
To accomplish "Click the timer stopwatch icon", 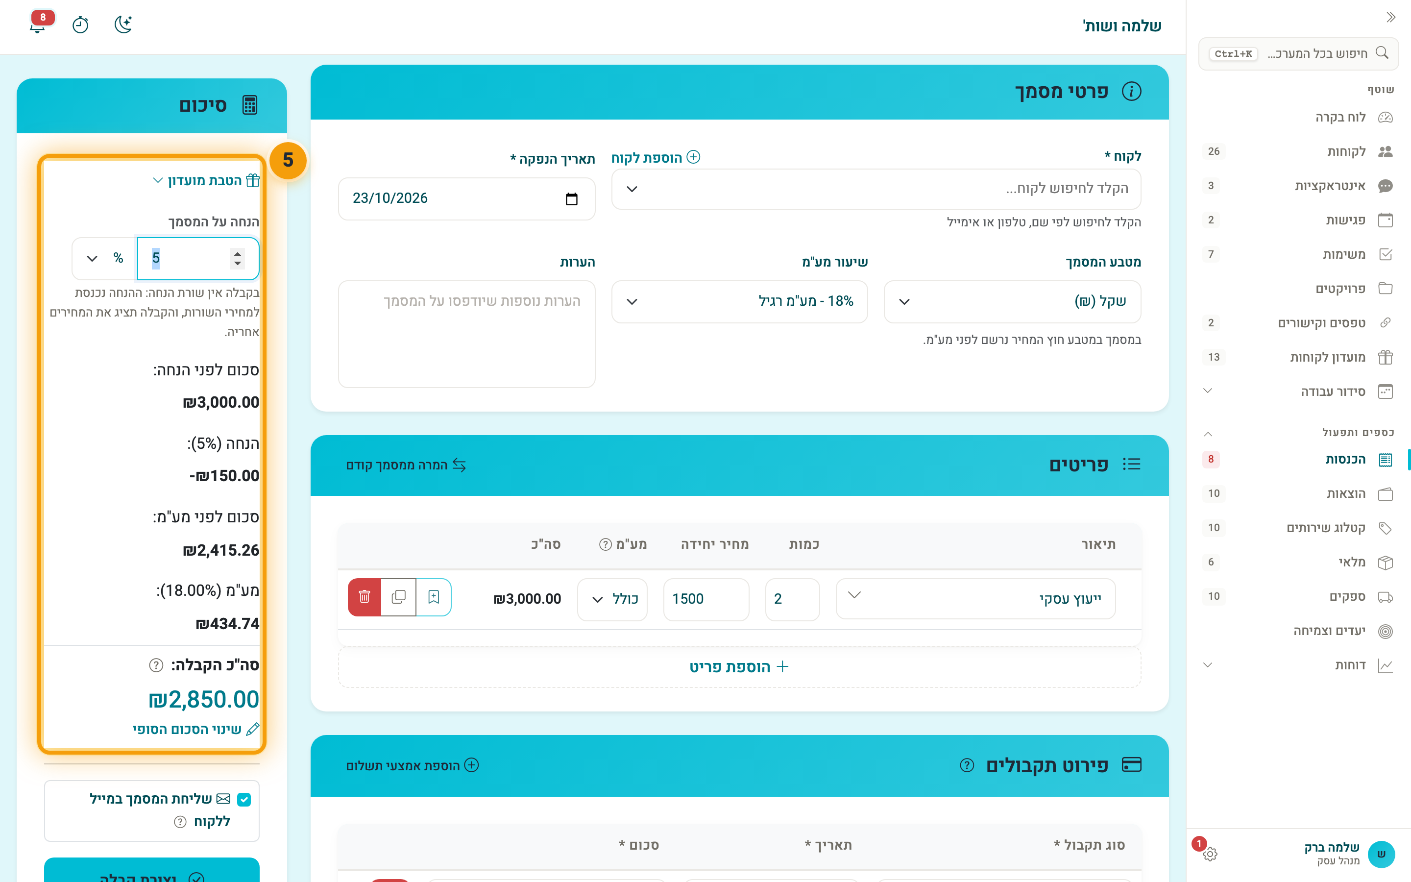I will coord(80,25).
